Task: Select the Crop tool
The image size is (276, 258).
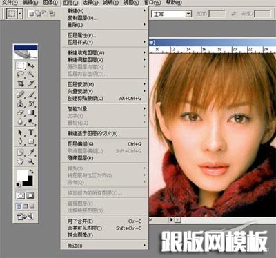Action: tap(21, 83)
